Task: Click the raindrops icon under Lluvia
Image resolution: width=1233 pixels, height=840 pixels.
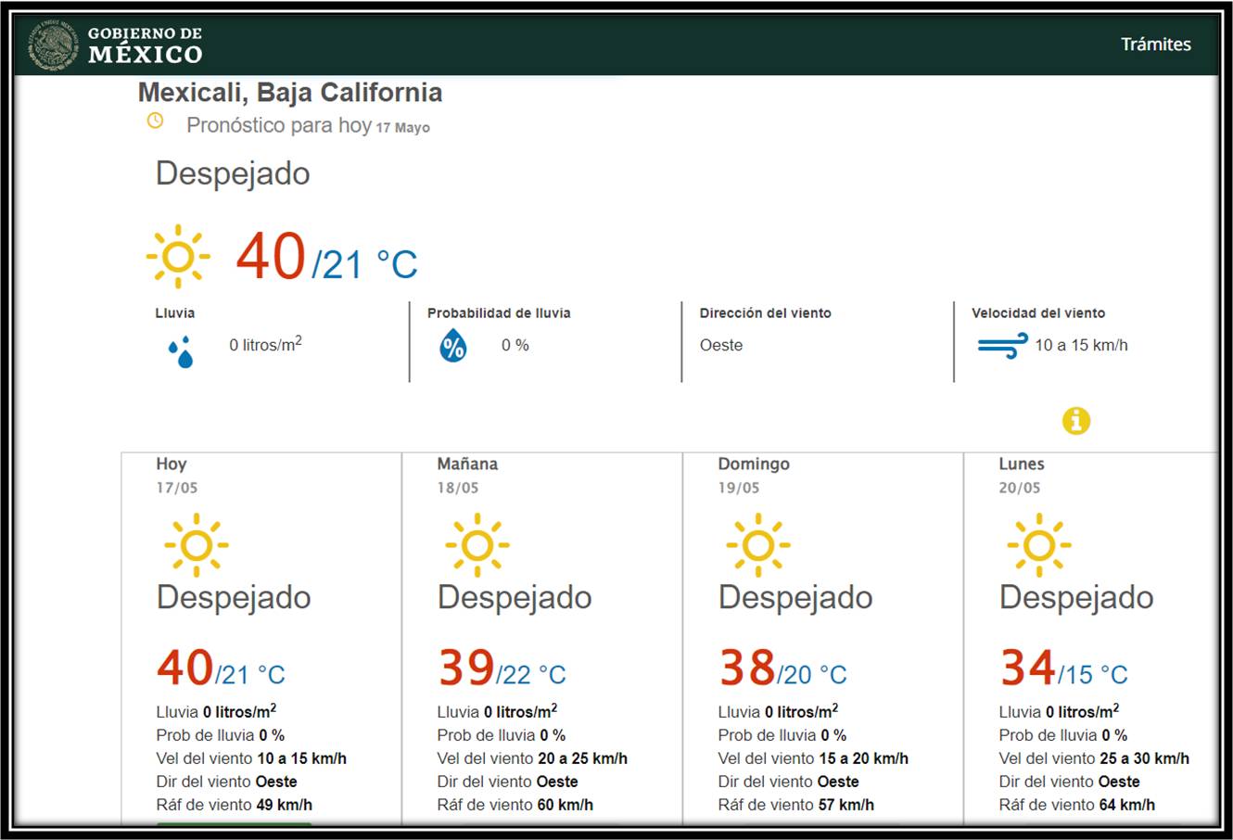Action: click(182, 351)
